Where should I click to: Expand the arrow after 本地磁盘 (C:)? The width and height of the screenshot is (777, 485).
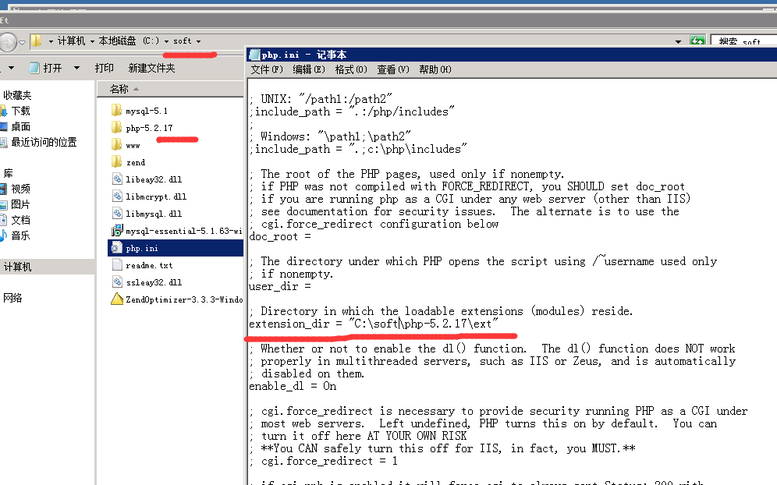[x=167, y=41]
